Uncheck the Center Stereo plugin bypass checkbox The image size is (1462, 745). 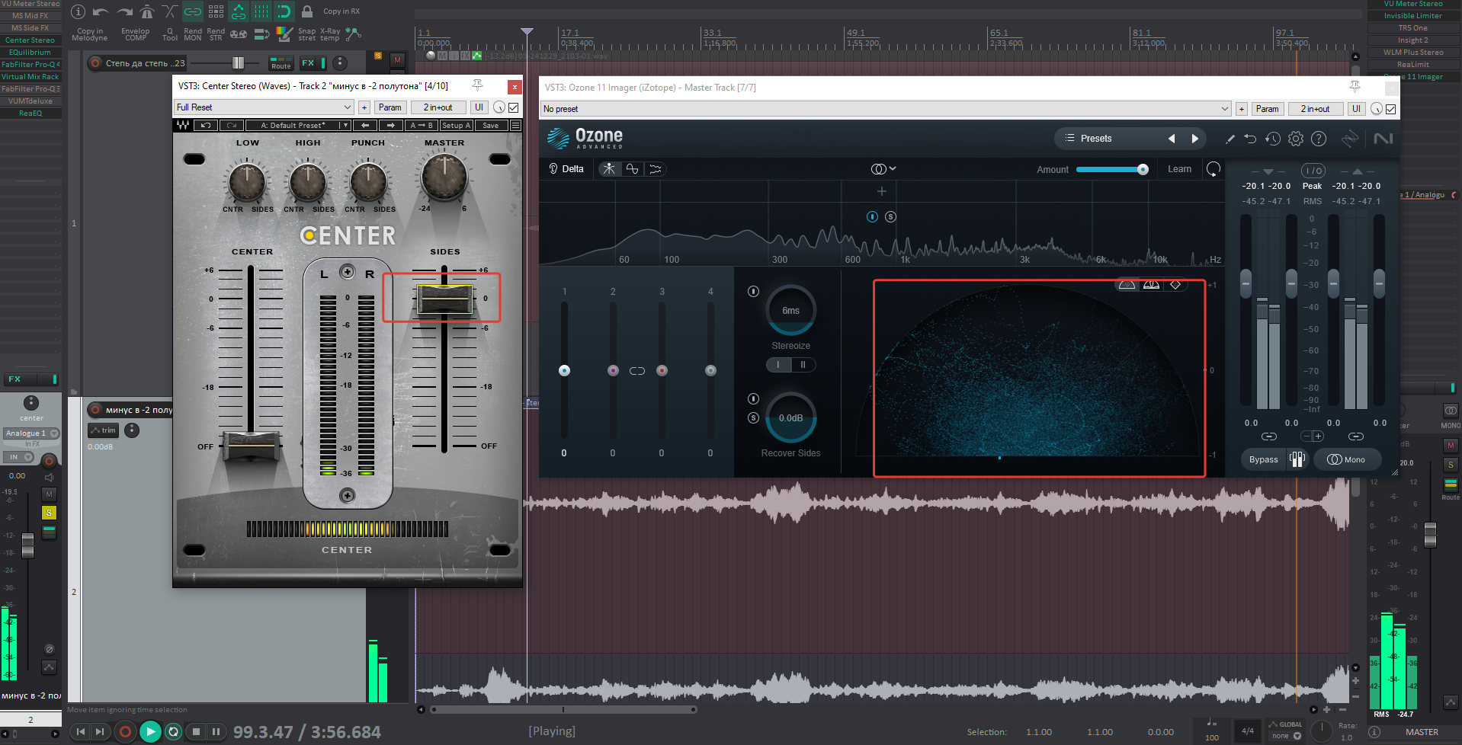[x=514, y=107]
